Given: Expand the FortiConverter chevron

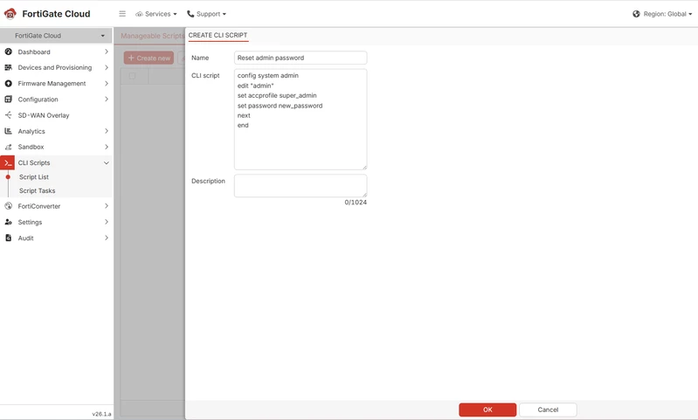Looking at the screenshot, I should [107, 206].
